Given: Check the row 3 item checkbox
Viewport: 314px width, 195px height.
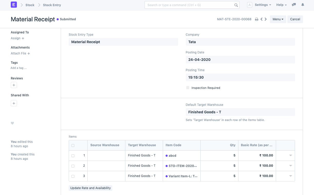Looking at the screenshot, I should coord(73,176).
